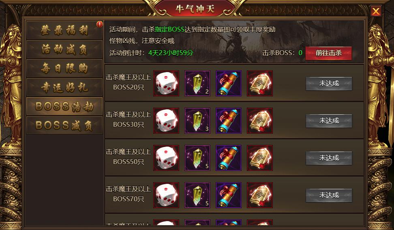Open the 每日限购 tab

coord(64,68)
